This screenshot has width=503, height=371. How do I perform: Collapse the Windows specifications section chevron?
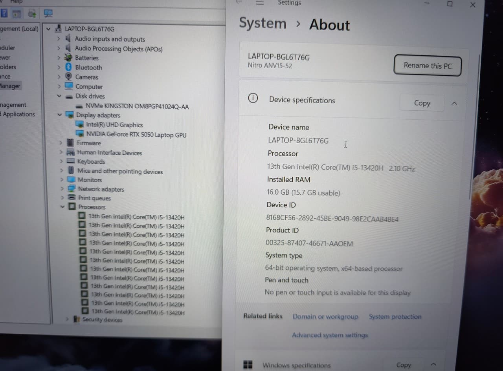[433, 364]
